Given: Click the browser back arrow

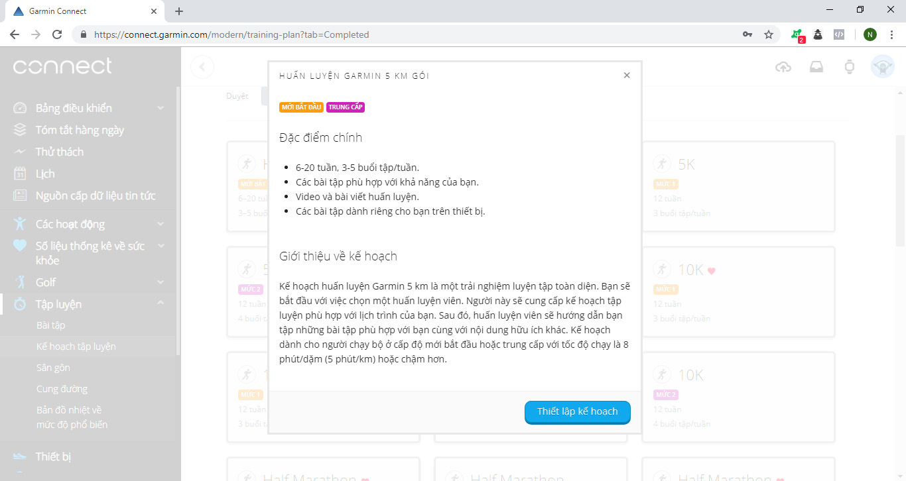Looking at the screenshot, I should click(15, 34).
